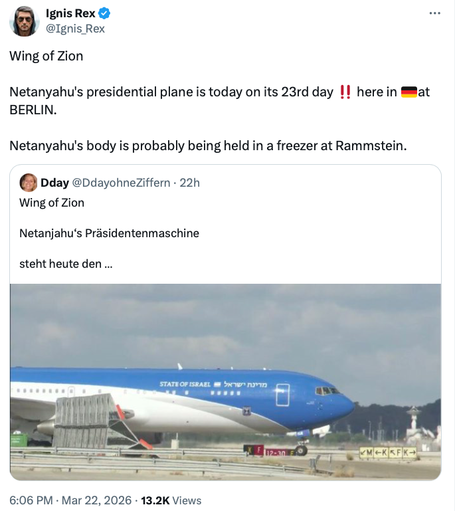Click the Ignis Rex profile avatar
455x511 pixels.
point(24,21)
